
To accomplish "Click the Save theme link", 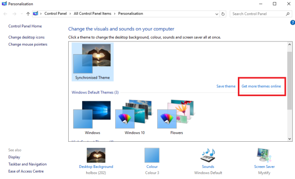I will 226,86.
